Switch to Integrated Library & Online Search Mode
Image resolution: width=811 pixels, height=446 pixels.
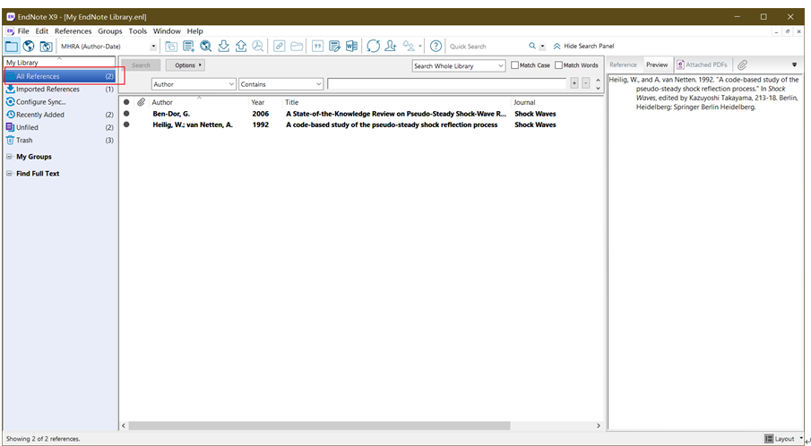46,47
